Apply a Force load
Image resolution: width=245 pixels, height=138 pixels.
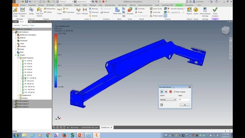click(x=78, y=11)
